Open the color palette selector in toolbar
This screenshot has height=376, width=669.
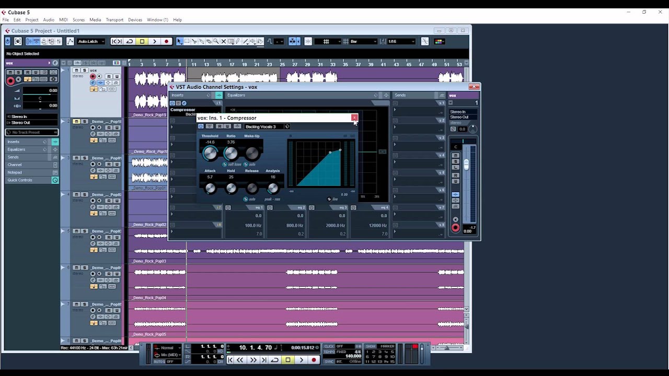click(440, 41)
